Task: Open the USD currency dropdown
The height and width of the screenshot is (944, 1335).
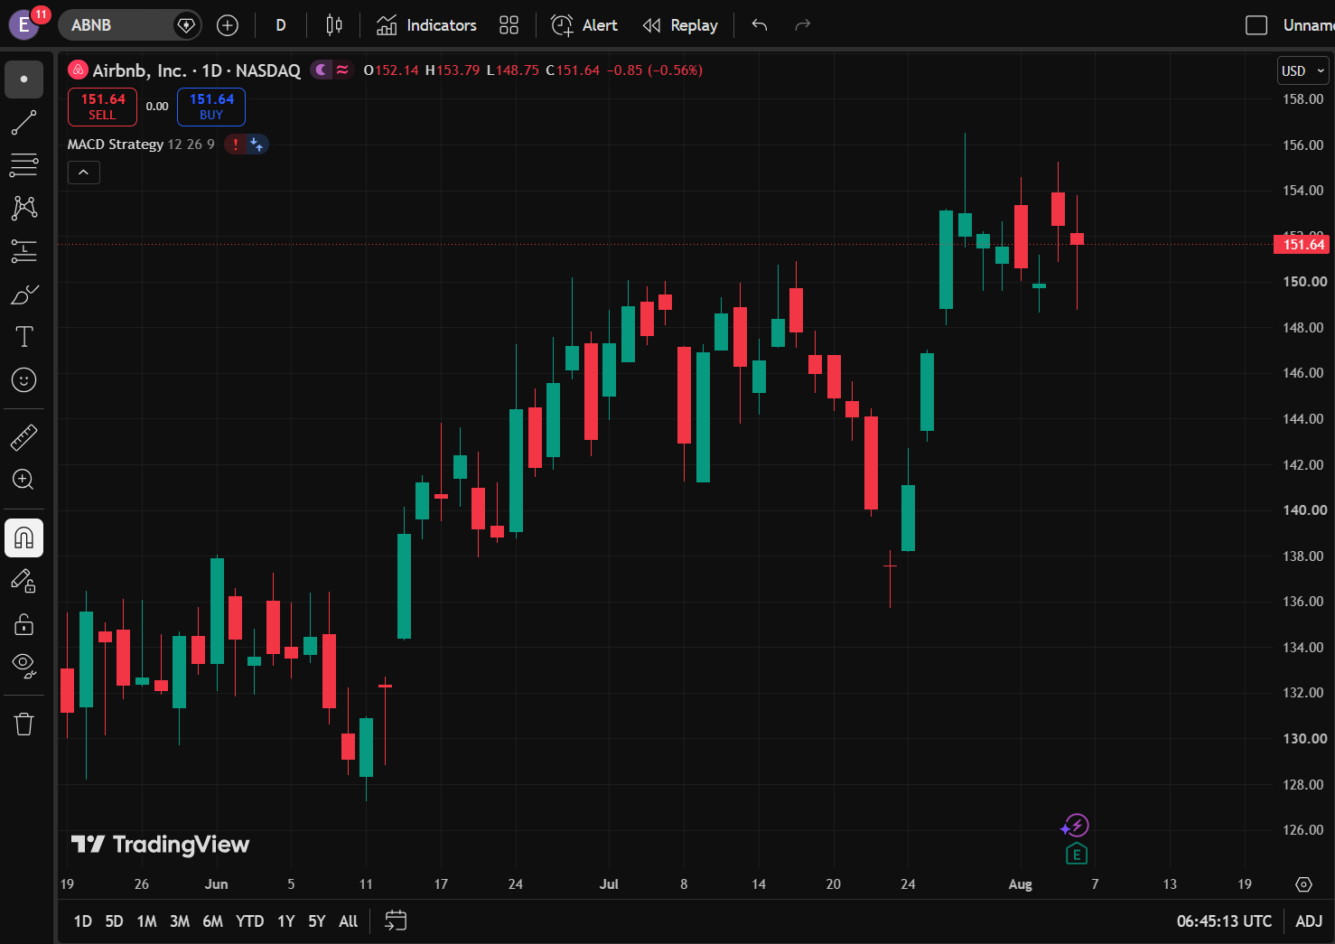Action: (1302, 70)
